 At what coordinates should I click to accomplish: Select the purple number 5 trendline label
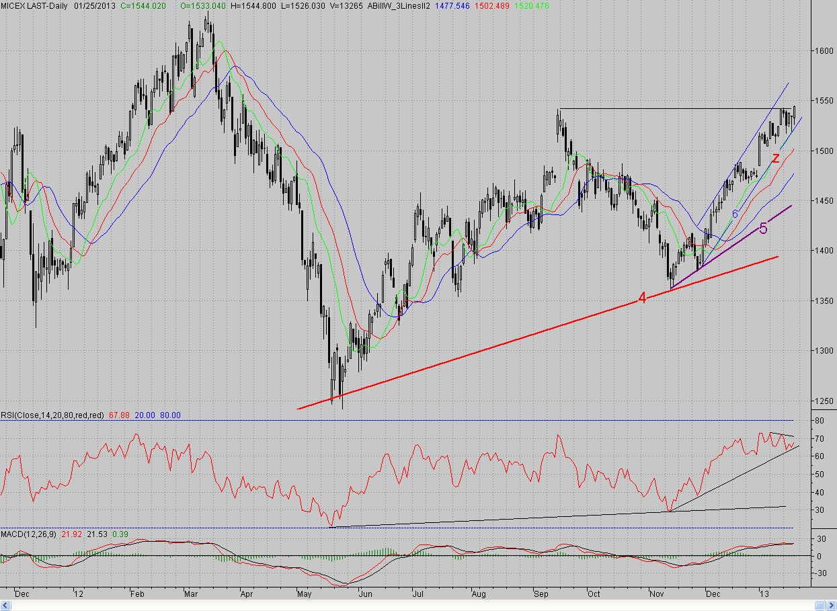pos(763,229)
